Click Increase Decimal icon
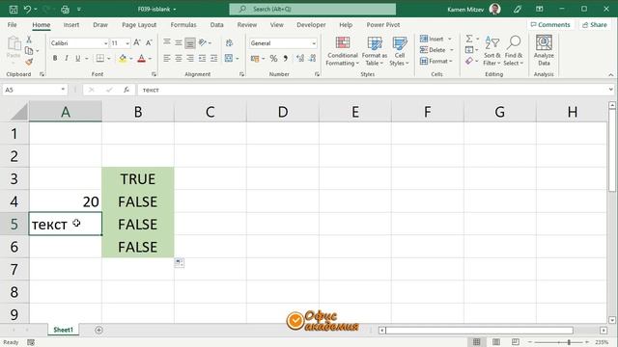This screenshot has height=347, width=618. (x=300, y=59)
